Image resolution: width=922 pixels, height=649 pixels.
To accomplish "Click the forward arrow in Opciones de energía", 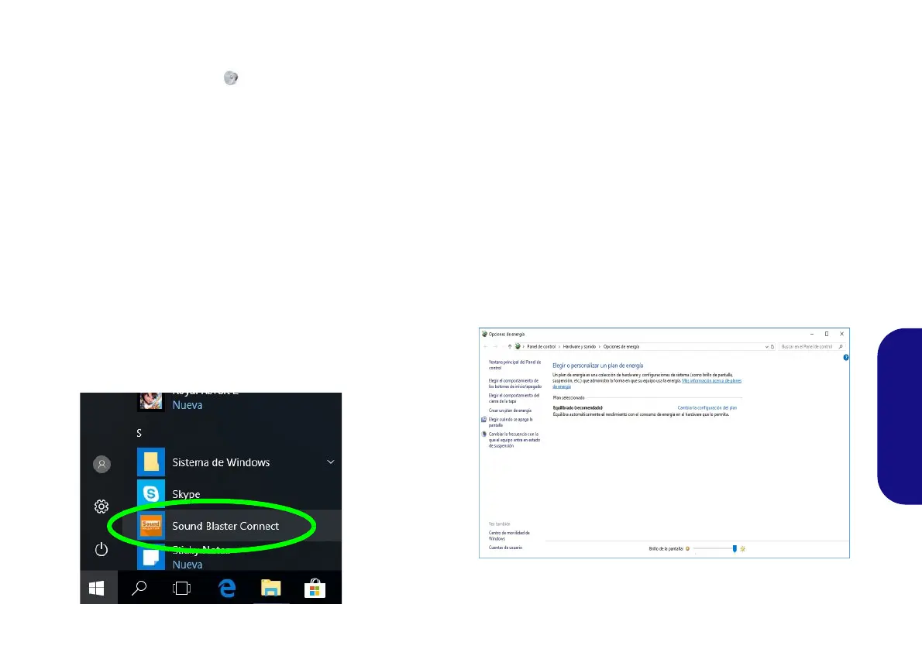I will pos(495,347).
